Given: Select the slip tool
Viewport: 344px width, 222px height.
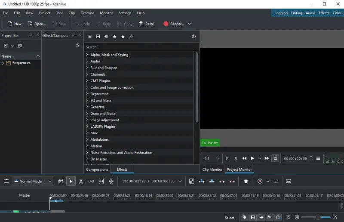Looking at the screenshot, I should (x=101, y=181).
